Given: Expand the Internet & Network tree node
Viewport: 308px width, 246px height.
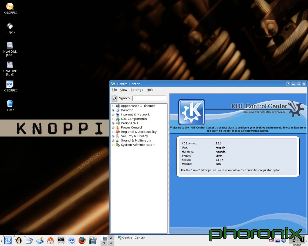Looking at the screenshot, I should coord(113,115).
